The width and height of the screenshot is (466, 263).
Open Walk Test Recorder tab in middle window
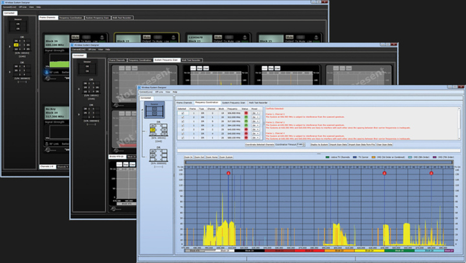pos(192,61)
